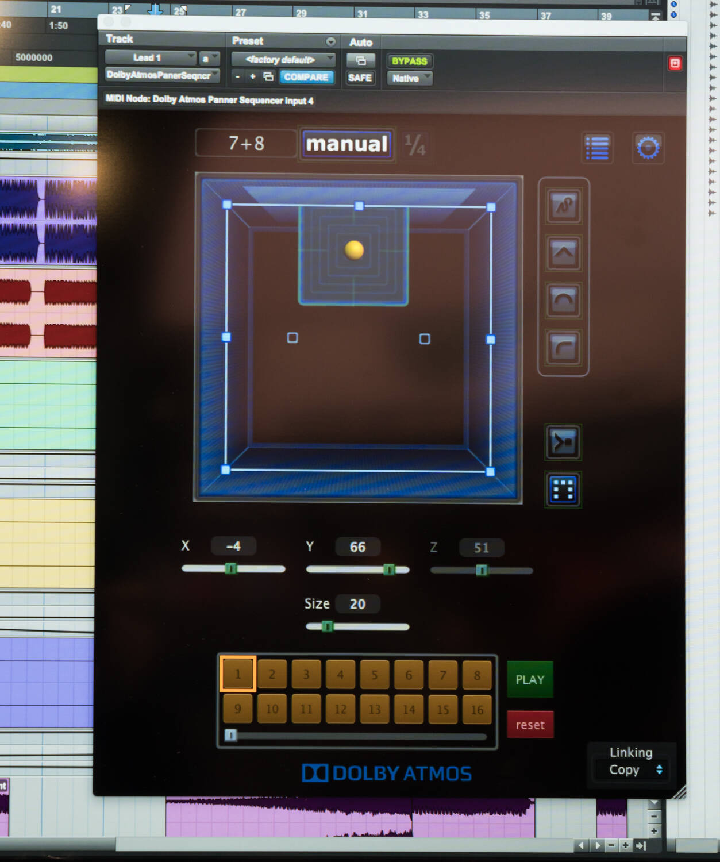Viewport: 720px width, 862px height.
Task: Click the Pro Tools horizontal scroll left arrow
Action: pyautogui.click(x=582, y=845)
